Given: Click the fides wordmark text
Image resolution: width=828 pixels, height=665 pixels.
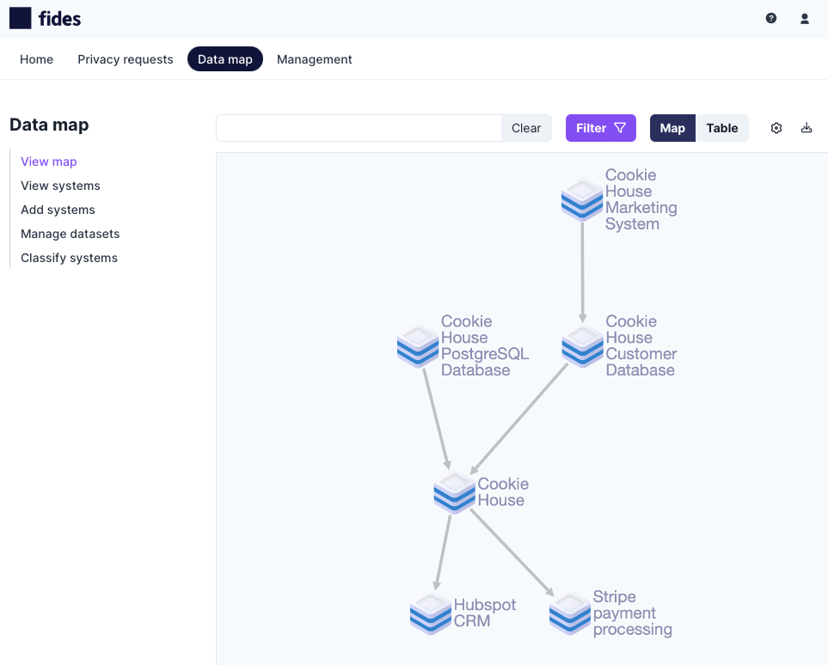Looking at the screenshot, I should (x=59, y=19).
